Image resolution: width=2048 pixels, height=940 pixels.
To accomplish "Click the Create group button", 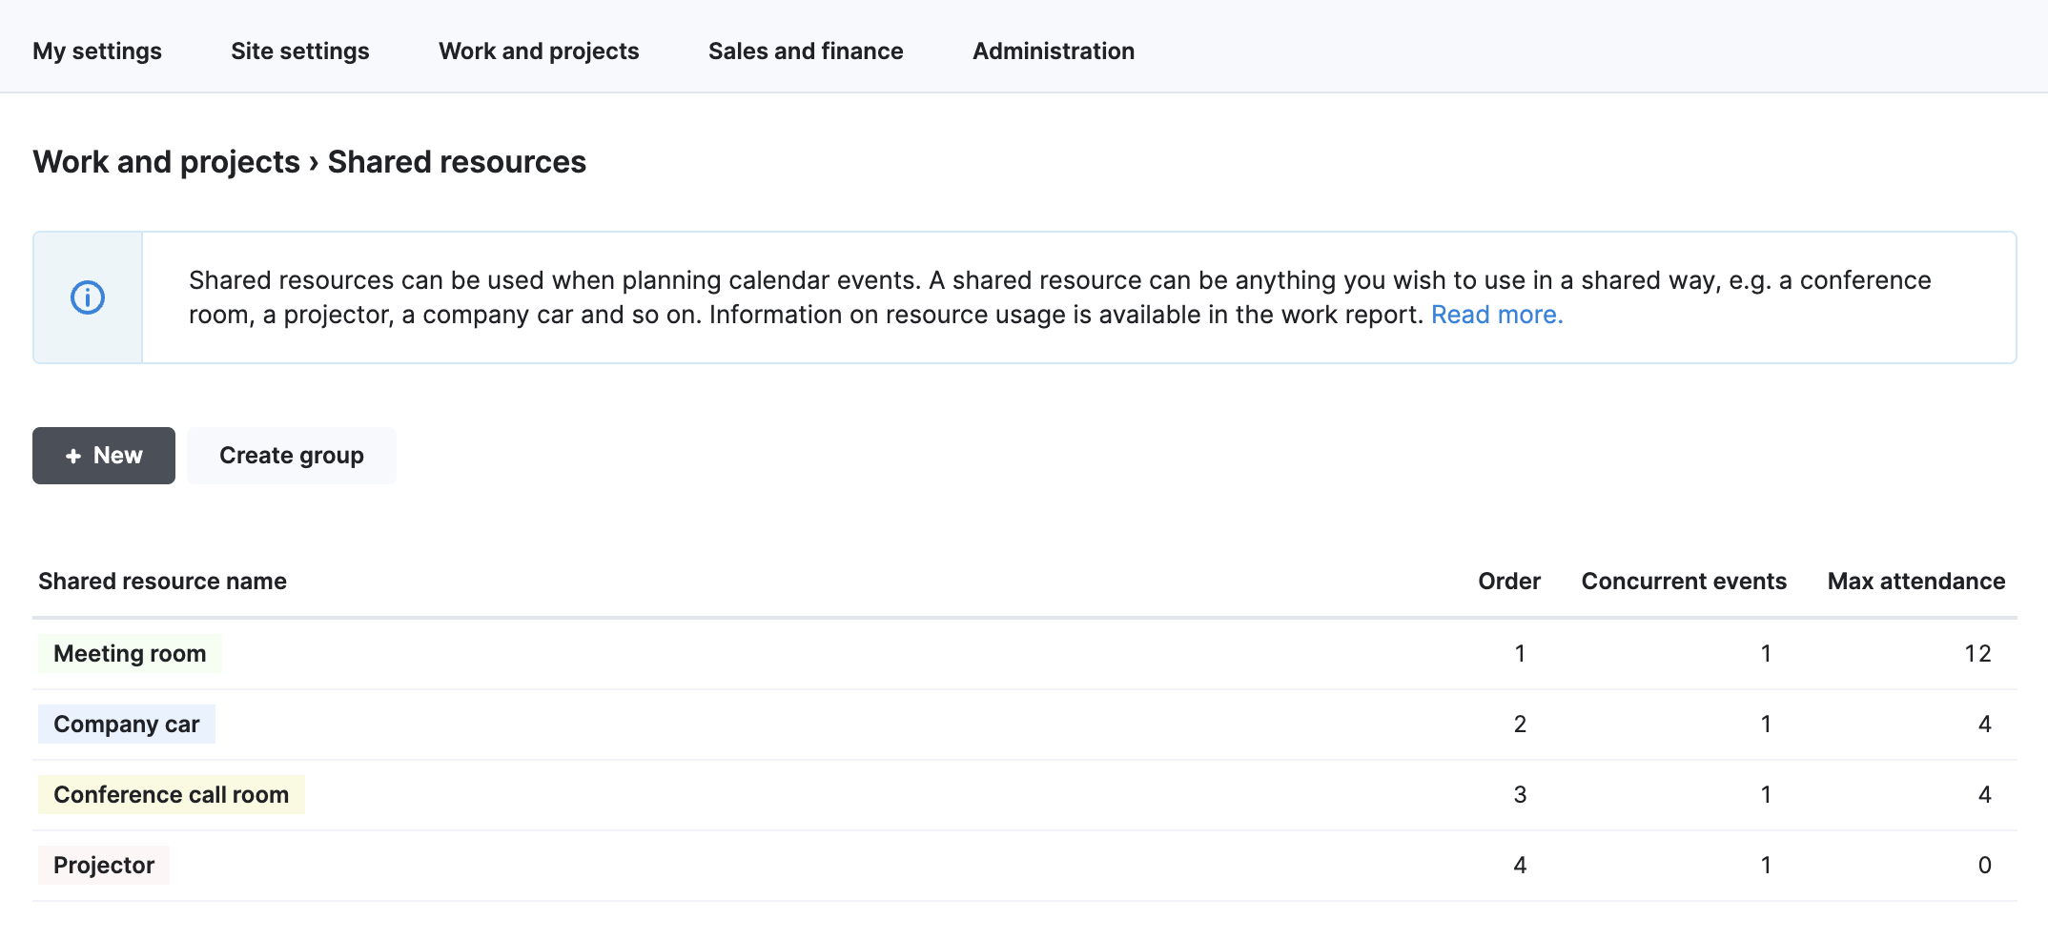I will (x=292, y=456).
